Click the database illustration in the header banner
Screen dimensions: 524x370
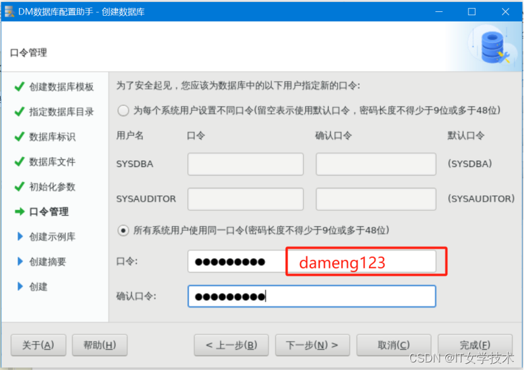tap(491, 46)
